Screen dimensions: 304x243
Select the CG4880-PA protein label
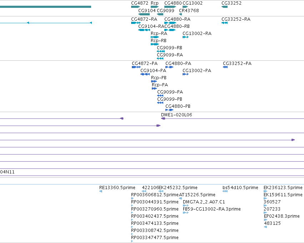(x=178, y=64)
